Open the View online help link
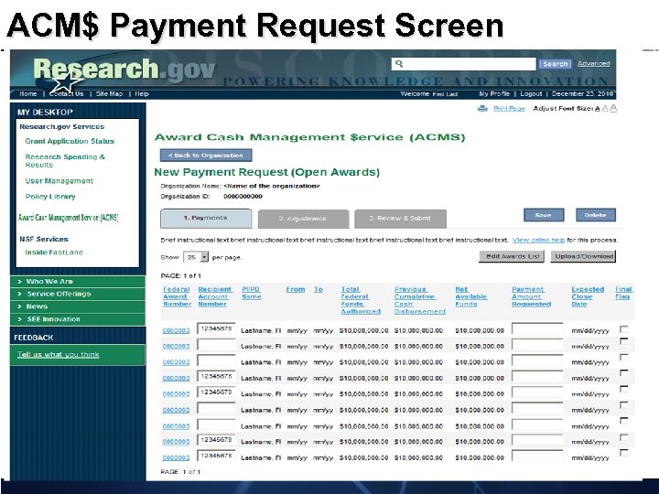The height and width of the screenshot is (494, 659). tap(538, 241)
